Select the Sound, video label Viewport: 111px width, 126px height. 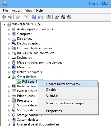pyautogui.click(x=27, y=110)
